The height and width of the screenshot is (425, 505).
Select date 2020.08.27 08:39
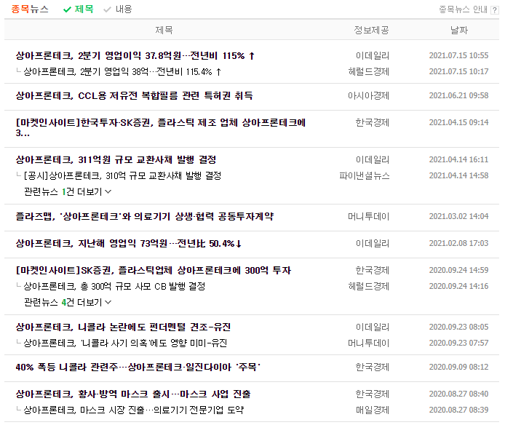(x=458, y=410)
